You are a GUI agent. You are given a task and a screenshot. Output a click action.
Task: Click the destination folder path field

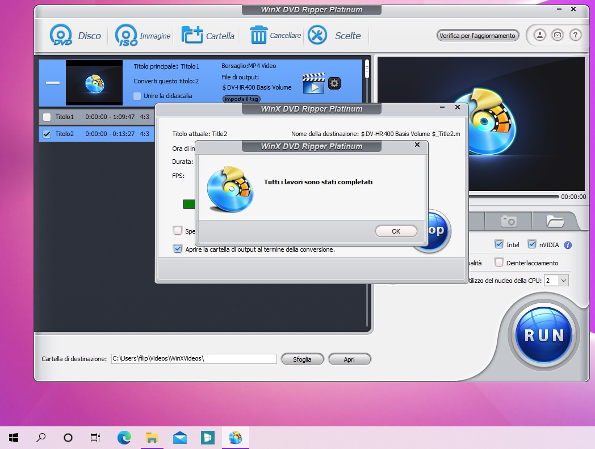point(194,358)
